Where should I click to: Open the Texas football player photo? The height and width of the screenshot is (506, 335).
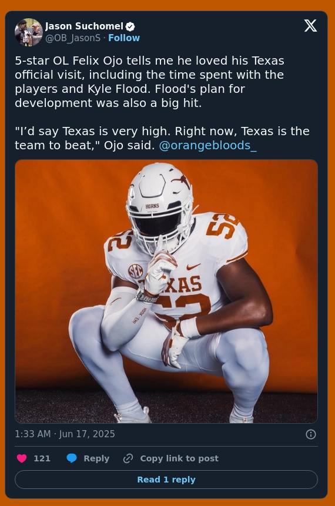(x=166, y=291)
